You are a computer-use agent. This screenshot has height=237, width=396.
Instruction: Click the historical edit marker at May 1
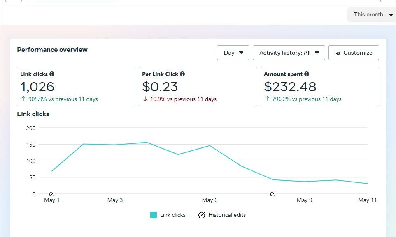(x=52, y=194)
